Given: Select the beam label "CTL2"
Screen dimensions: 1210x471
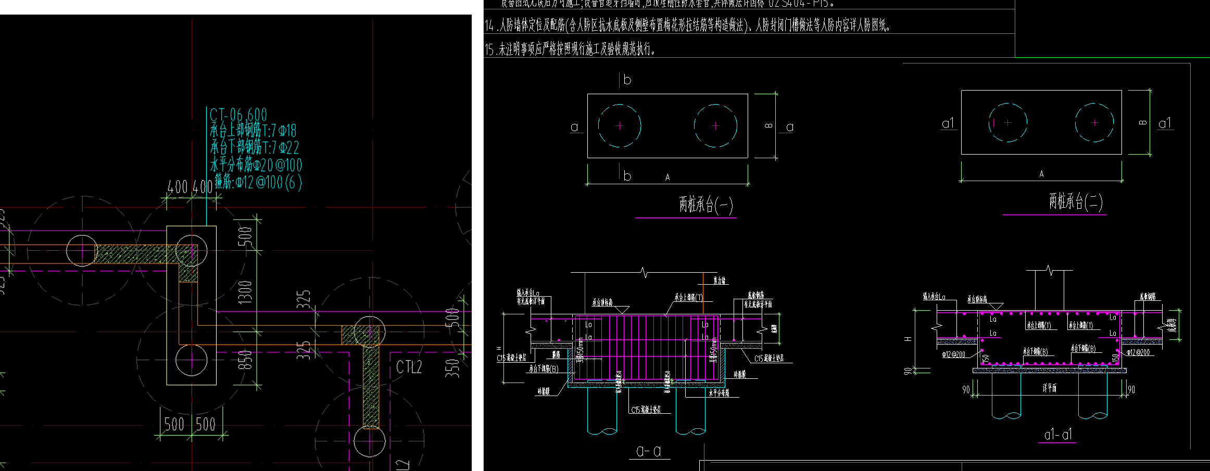Looking at the screenshot, I should tap(409, 367).
